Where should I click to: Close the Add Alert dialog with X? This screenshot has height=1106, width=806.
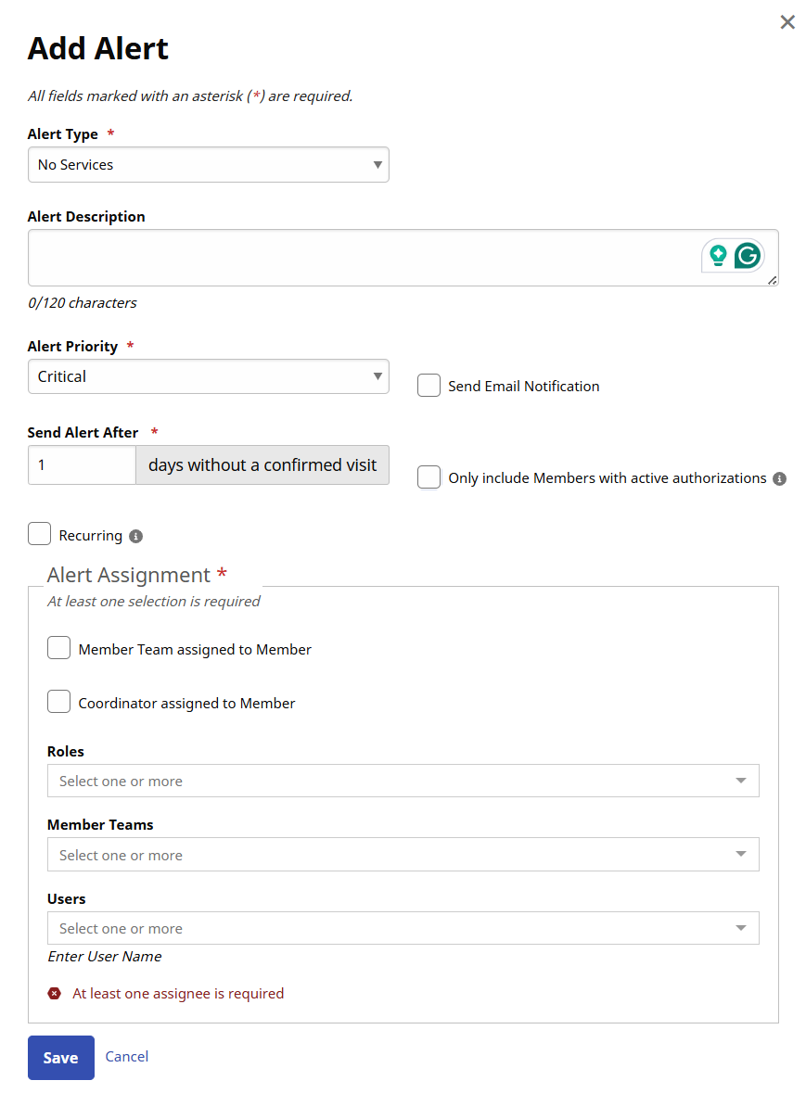[787, 22]
